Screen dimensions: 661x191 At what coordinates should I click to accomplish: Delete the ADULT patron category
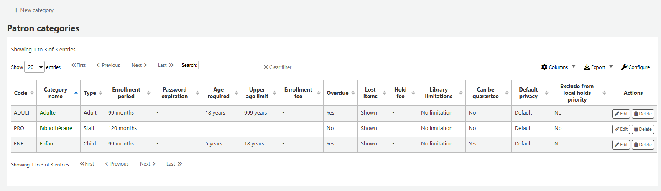tap(643, 114)
